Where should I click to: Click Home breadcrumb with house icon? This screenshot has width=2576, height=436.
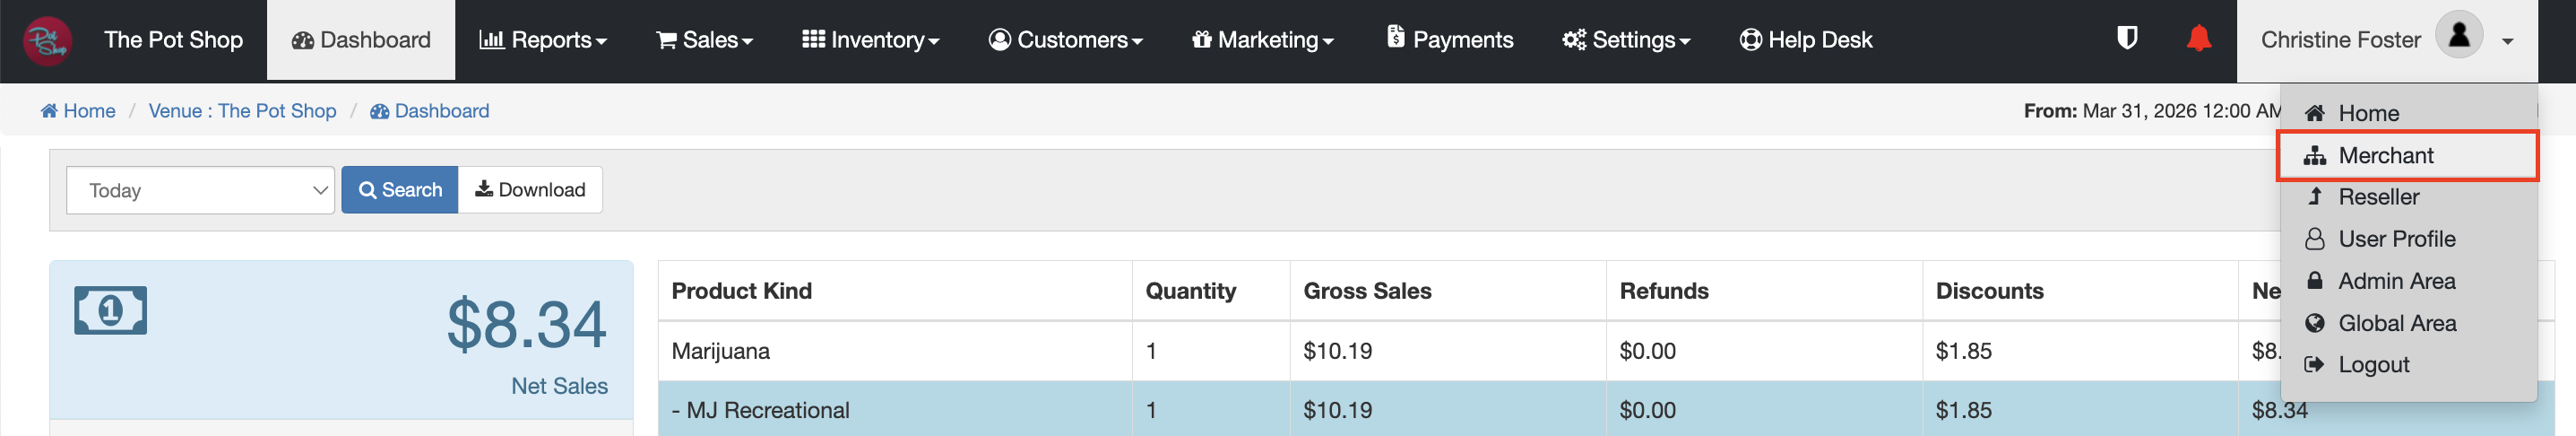coord(78,111)
